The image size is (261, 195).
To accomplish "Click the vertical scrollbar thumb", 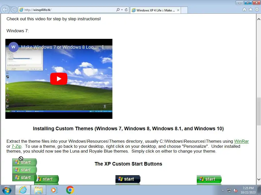I will 259,111.
